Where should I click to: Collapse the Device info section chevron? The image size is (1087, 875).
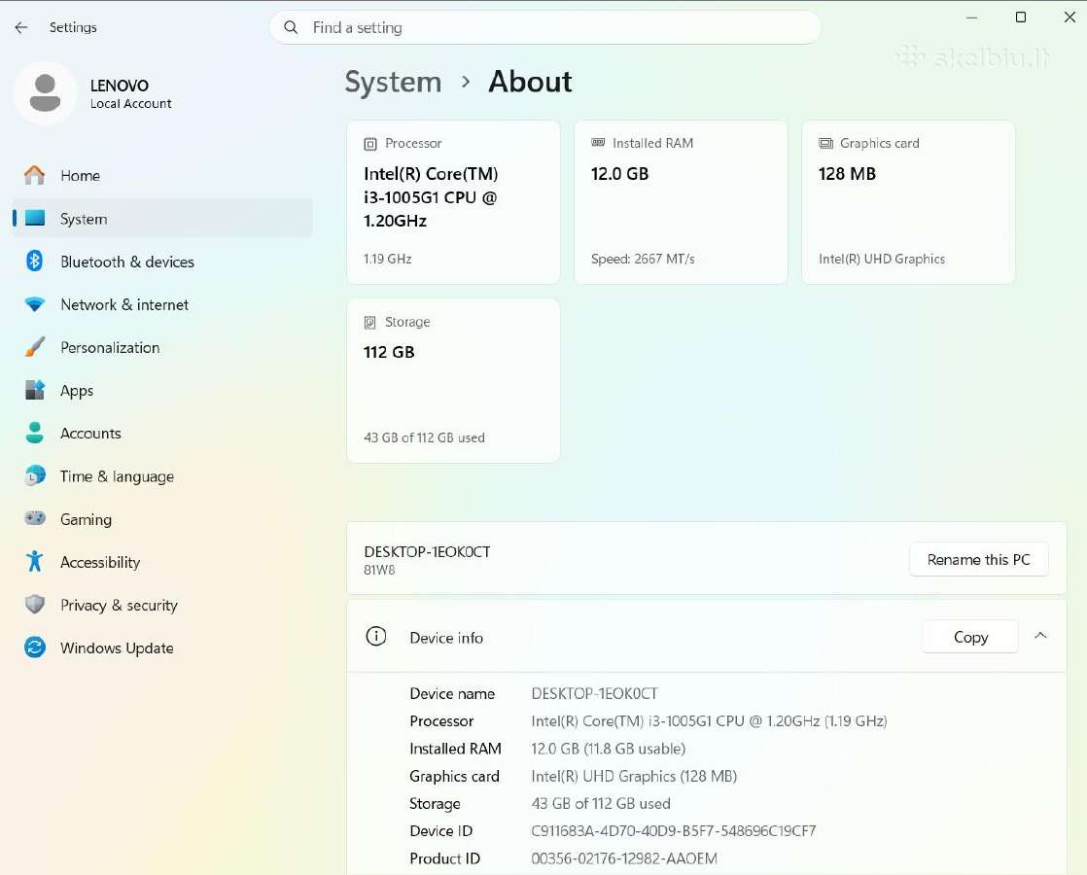(x=1040, y=636)
